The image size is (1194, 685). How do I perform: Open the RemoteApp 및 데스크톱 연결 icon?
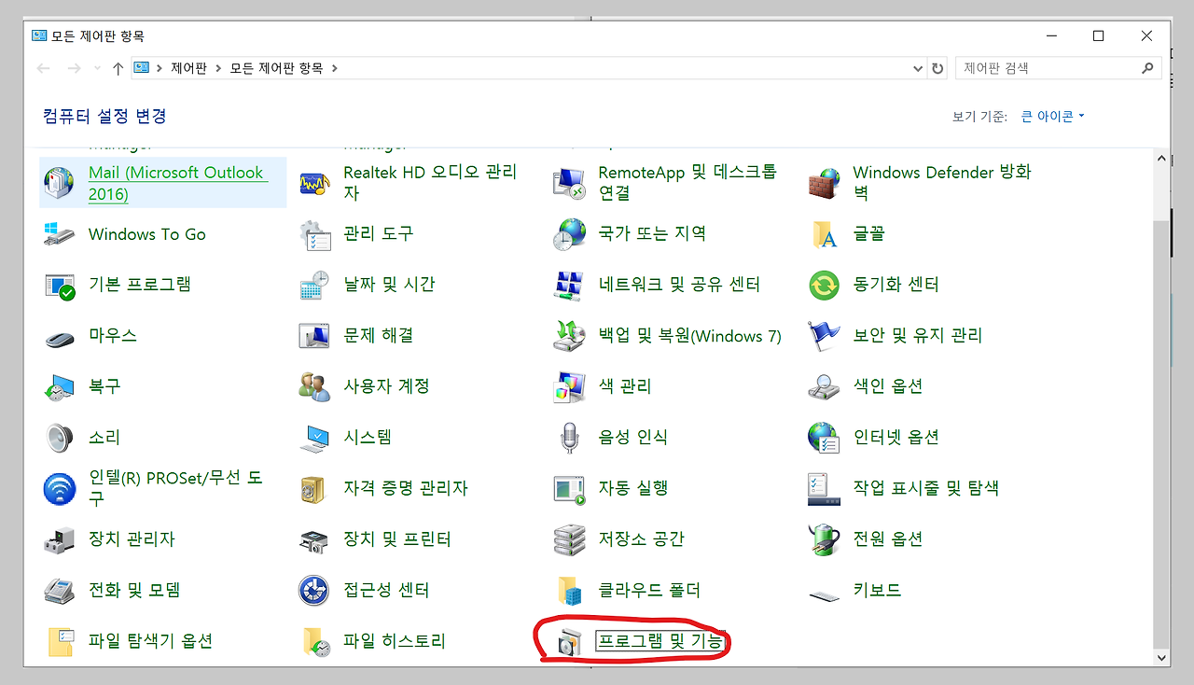tap(569, 182)
